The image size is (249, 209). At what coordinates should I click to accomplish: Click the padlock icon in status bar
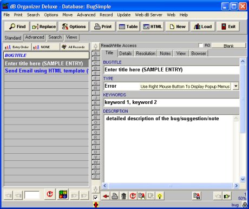click(245, 205)
